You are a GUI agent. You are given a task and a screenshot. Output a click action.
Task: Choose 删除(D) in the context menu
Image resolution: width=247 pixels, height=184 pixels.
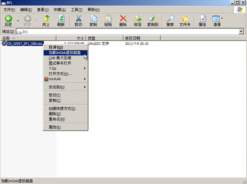point(65,114)
